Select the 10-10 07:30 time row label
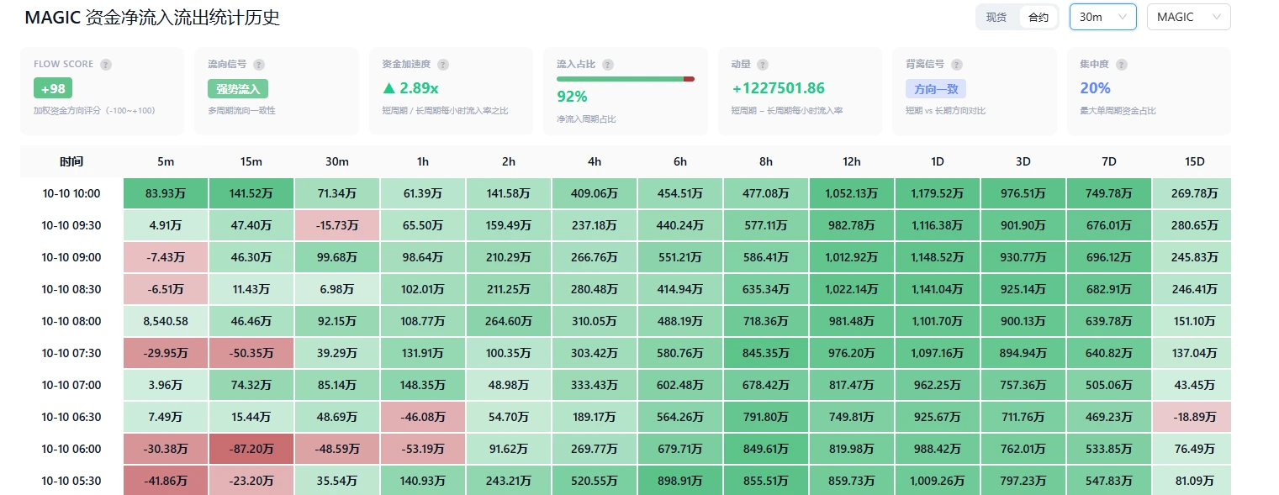Viewport: 1279px width, 495px height. coord(71,353)
